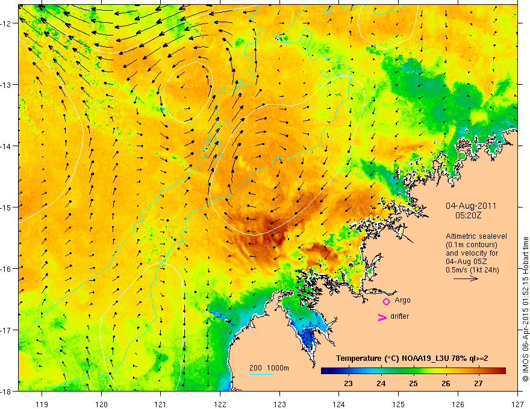Click the cyan isobath sample line under '200 1000m'
Screen dimensions: 530x409
[261, 374]
